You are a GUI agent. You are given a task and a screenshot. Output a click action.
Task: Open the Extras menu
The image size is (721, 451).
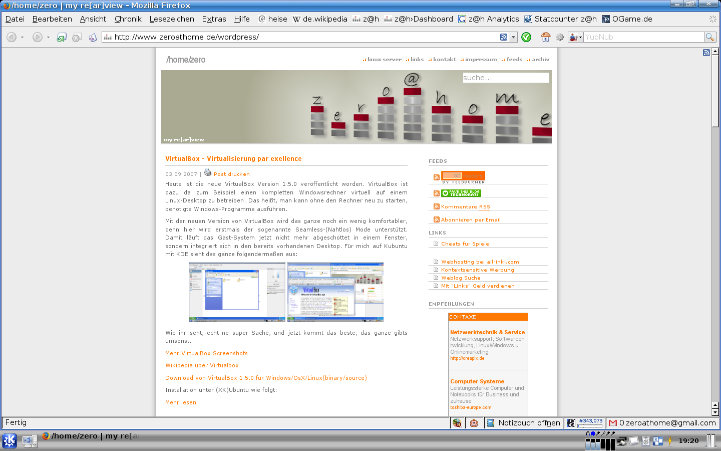tap(214, 19)
